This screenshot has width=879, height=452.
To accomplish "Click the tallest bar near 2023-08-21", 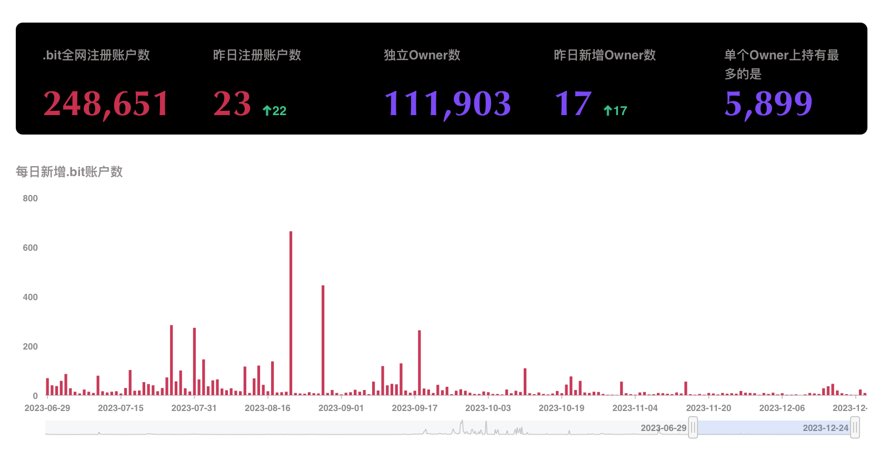I will click(291, 313).
